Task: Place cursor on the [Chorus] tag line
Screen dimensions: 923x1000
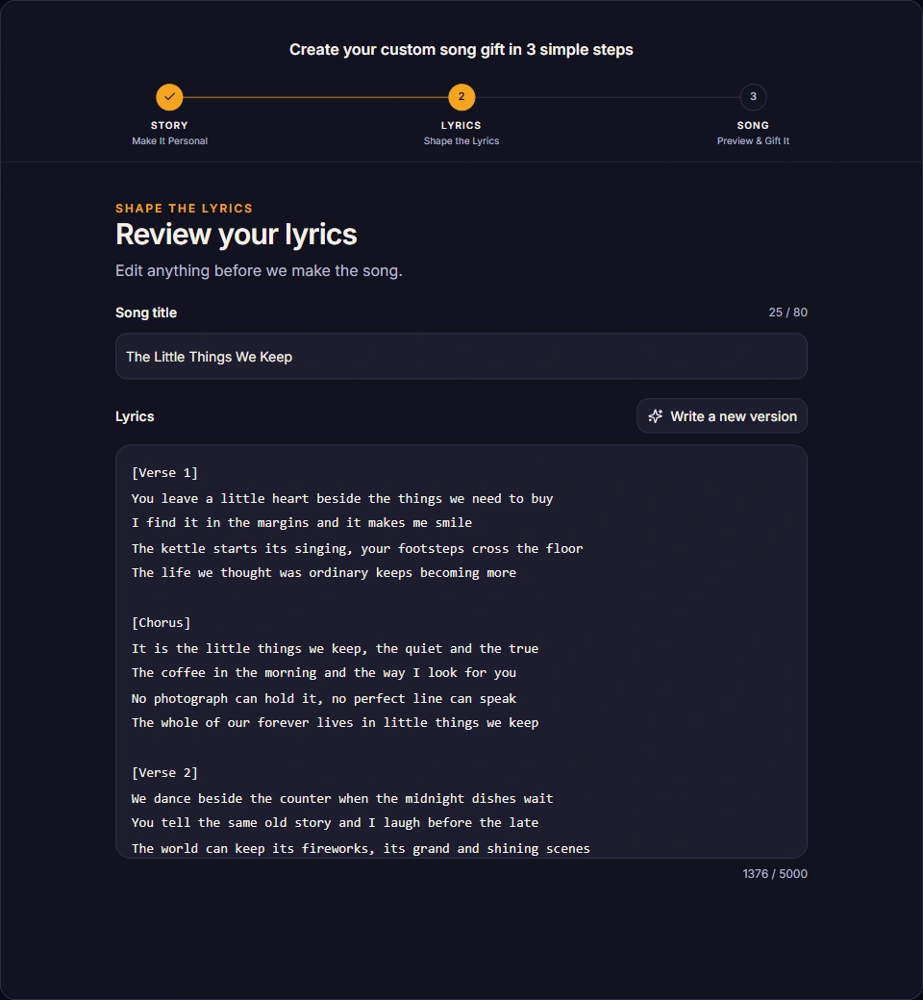Action: [x=161, y=622]
